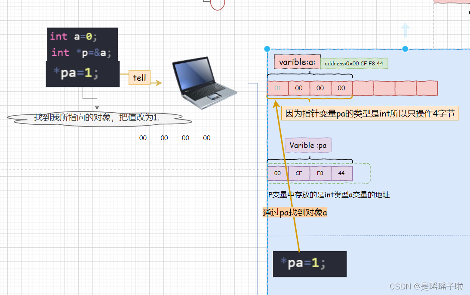The height and width of the screenshot is (295, 470).
Task: Select the '通过pa找到对象a' highlighted text
Action: point(295,212)
